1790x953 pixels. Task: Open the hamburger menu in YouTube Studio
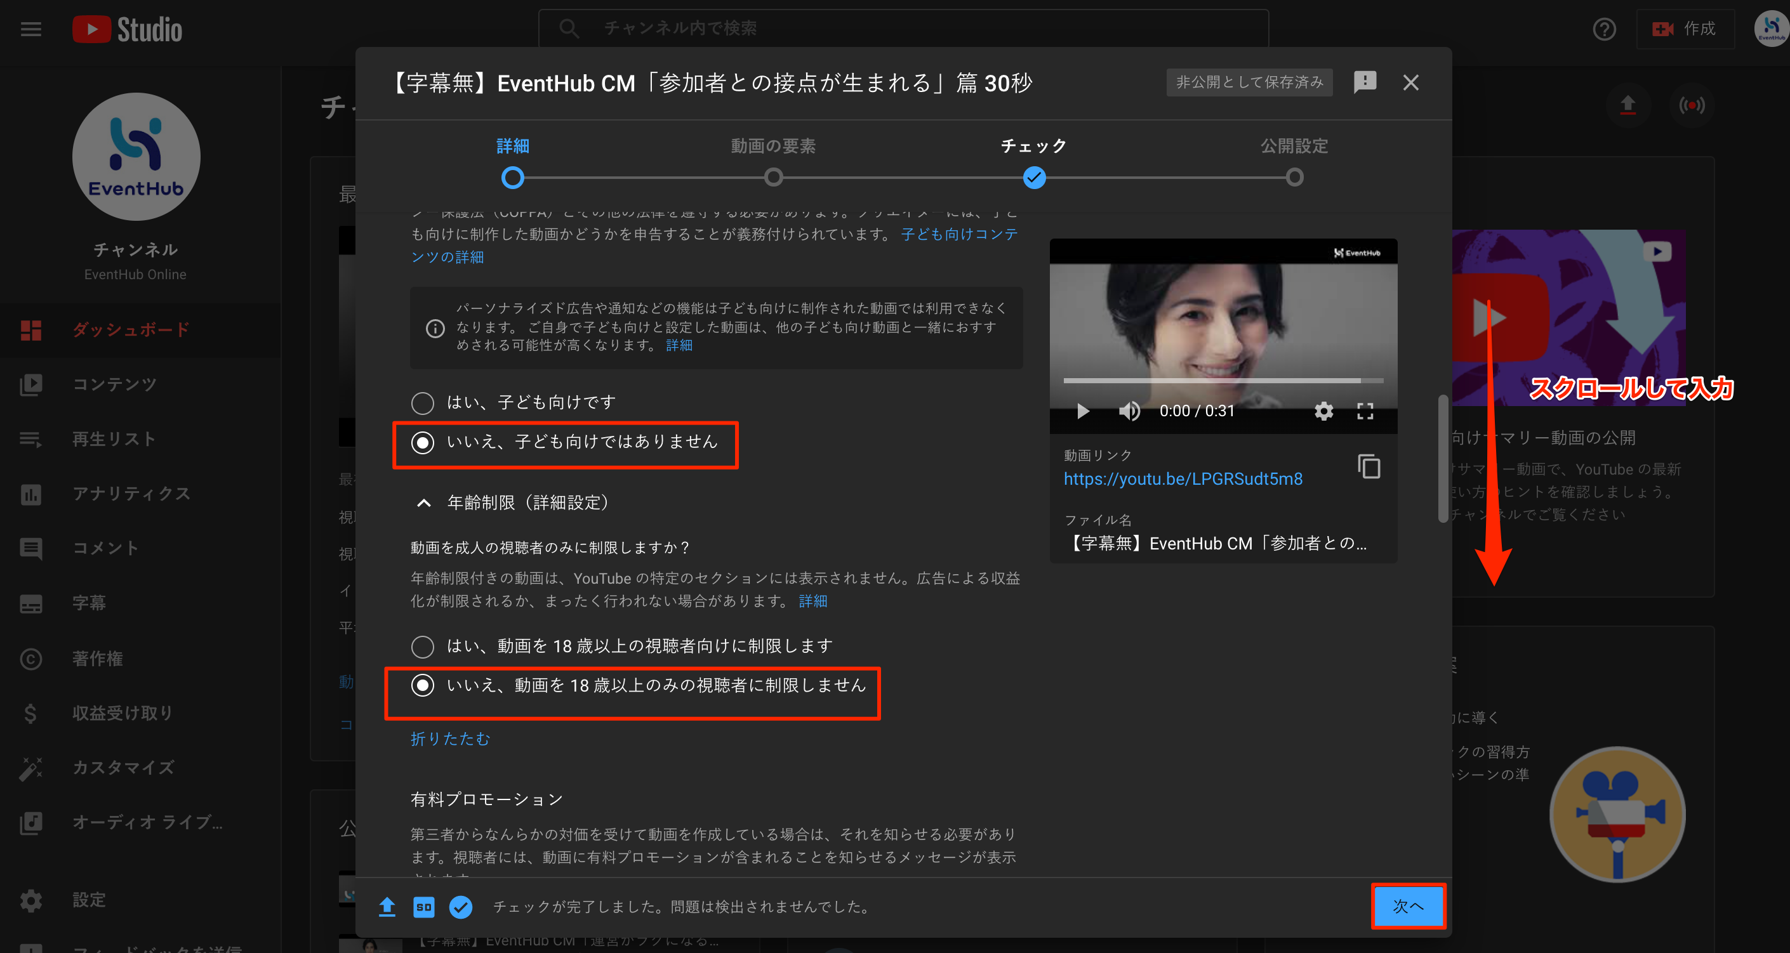[30, 29]
